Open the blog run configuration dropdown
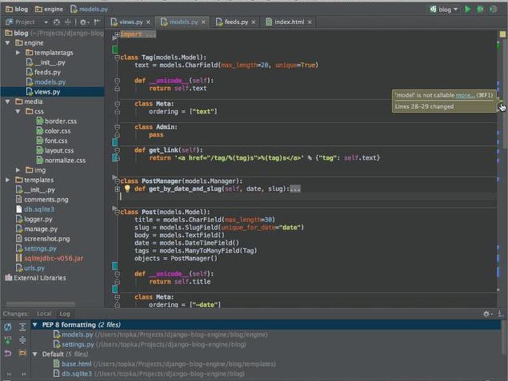 (443, 10)
